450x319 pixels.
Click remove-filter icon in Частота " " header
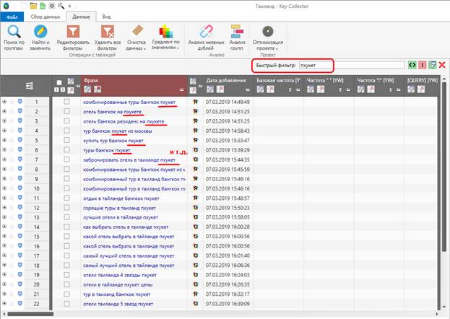(321, 89)
